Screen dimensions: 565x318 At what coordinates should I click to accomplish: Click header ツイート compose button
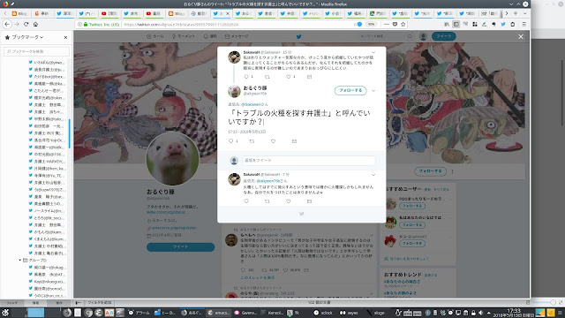pyautogui.click(x=443, y=36)
